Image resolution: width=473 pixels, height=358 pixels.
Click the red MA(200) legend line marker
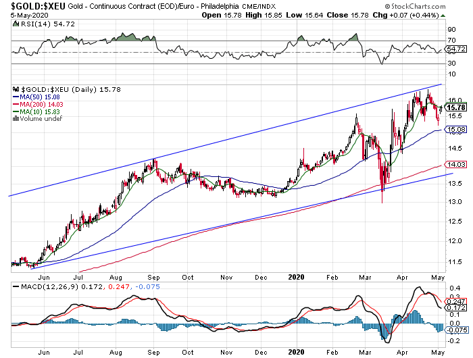(15, 104)
